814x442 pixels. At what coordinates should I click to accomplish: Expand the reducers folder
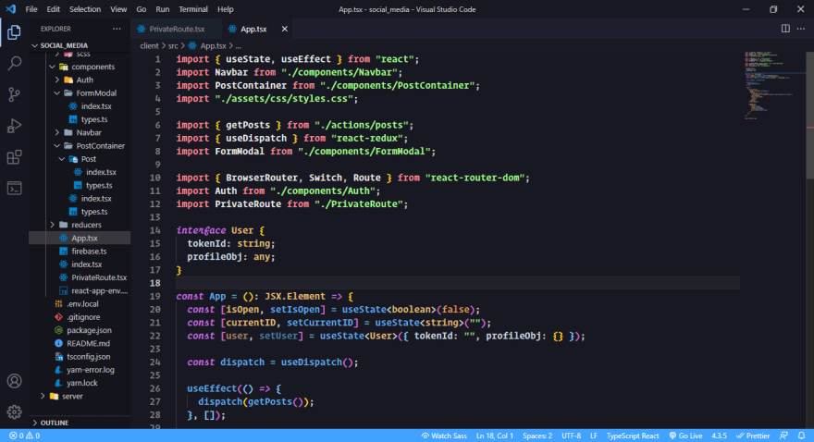tap(52, 225)
